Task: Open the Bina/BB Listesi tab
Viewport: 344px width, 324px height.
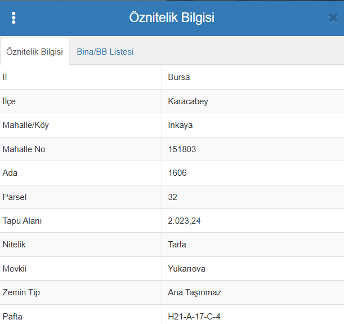Action: point(105,52)
